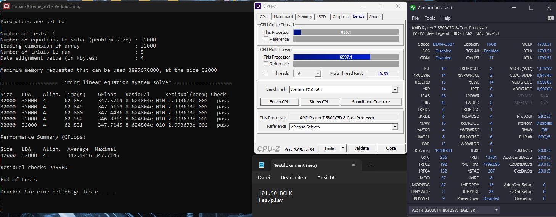
Task: Take screenshot with ZenTimings camera icon
Action: [x=550, y=18]
